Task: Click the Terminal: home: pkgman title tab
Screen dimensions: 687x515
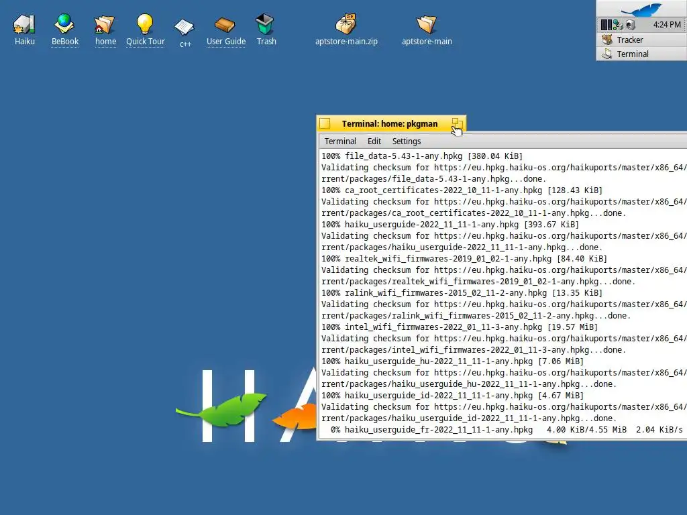Action: point(391,123)
